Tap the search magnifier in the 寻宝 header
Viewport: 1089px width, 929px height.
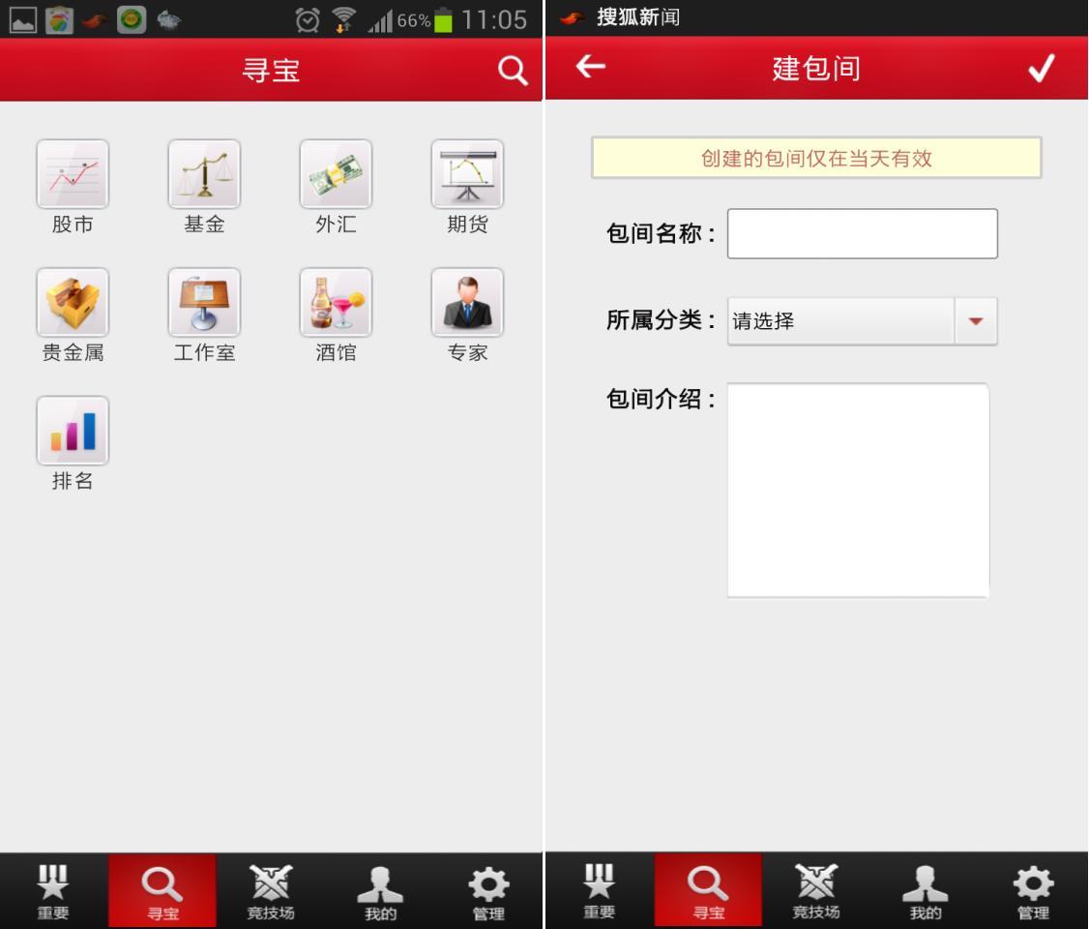click(x=513, y=70)
